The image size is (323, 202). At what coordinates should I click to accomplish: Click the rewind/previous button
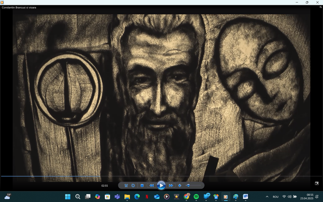[x=151, y=185]
